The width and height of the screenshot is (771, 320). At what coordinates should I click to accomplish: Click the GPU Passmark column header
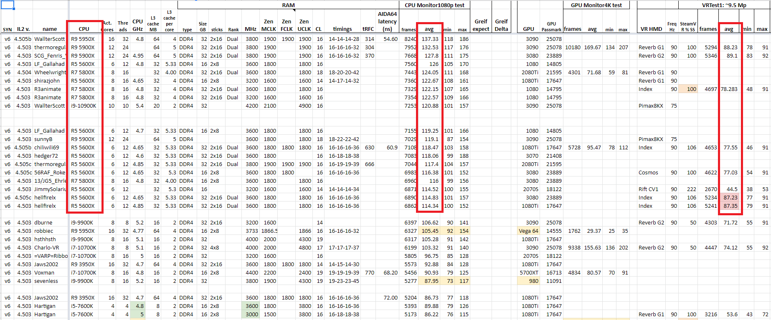551,27
